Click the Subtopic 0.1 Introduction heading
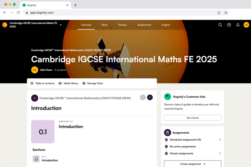251x167 pixels. (71, 126)
